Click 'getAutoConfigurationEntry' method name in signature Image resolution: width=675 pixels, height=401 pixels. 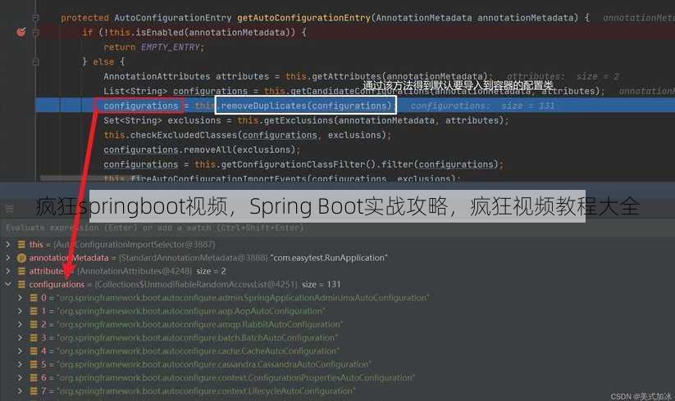click(x=304, y=18)
